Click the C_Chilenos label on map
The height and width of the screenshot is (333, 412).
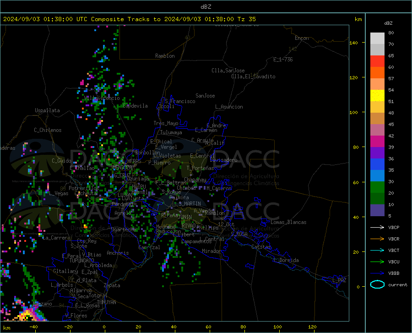[x=48, y=130]
